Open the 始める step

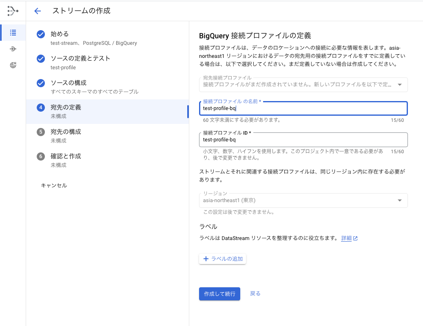click(107, 38)
